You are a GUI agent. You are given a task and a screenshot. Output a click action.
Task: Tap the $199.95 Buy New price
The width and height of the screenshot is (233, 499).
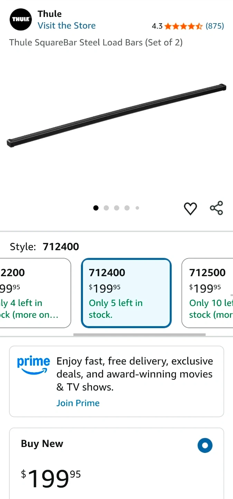(x=51, y=479)
